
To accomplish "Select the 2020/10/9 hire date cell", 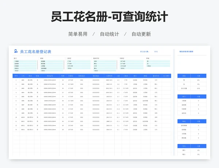I will pos(109,80).
